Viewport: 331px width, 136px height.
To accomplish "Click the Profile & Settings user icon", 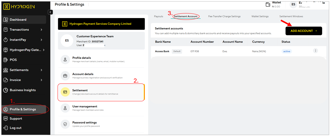I will tap(6, 109).
